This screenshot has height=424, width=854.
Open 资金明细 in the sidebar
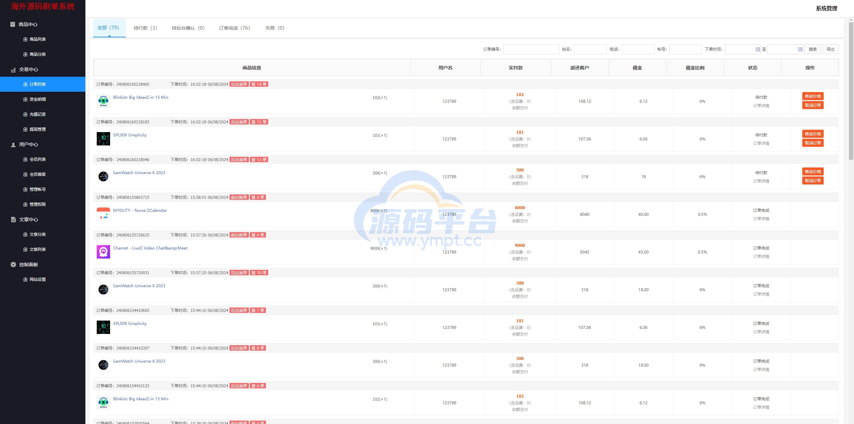pyautogui.click(x=37, y=99)
